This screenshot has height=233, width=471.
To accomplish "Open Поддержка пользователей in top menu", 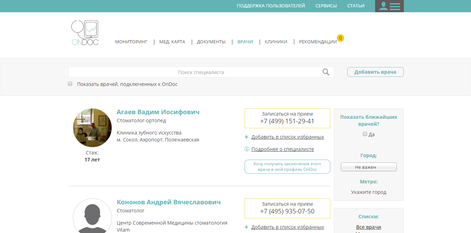I will tap(270, 6).
